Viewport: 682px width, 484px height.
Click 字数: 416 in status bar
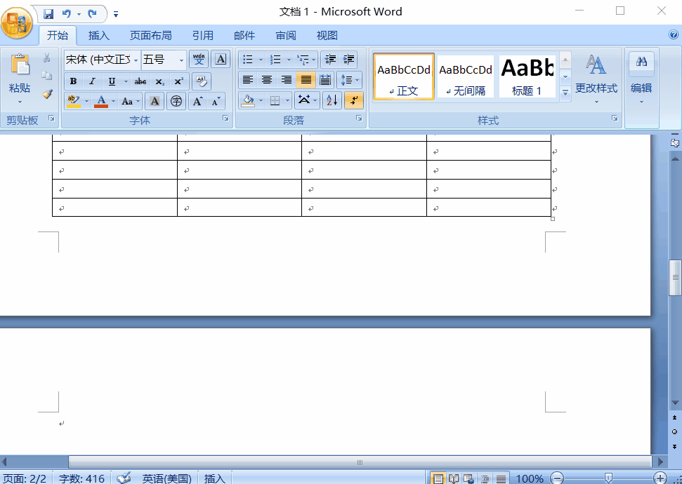[x=81, y=478]
